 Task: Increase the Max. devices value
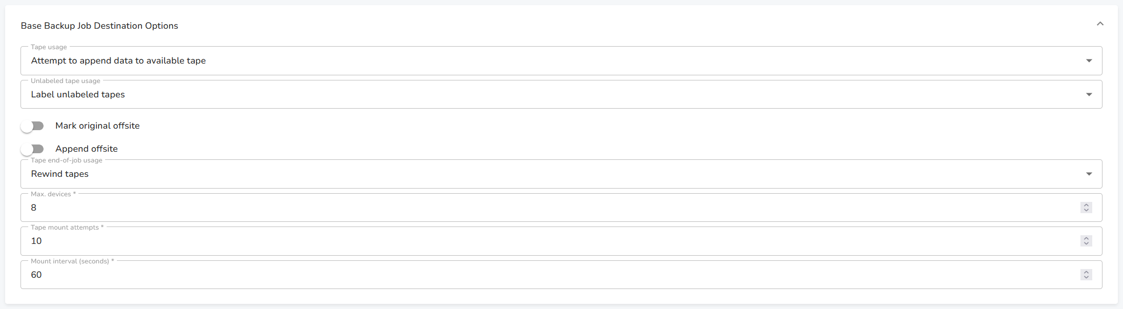[1086, 205]
